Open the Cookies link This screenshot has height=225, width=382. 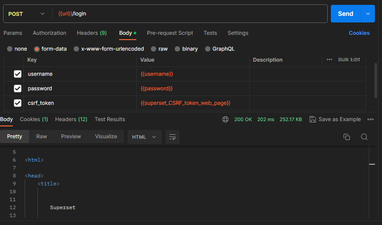point(359,33)
